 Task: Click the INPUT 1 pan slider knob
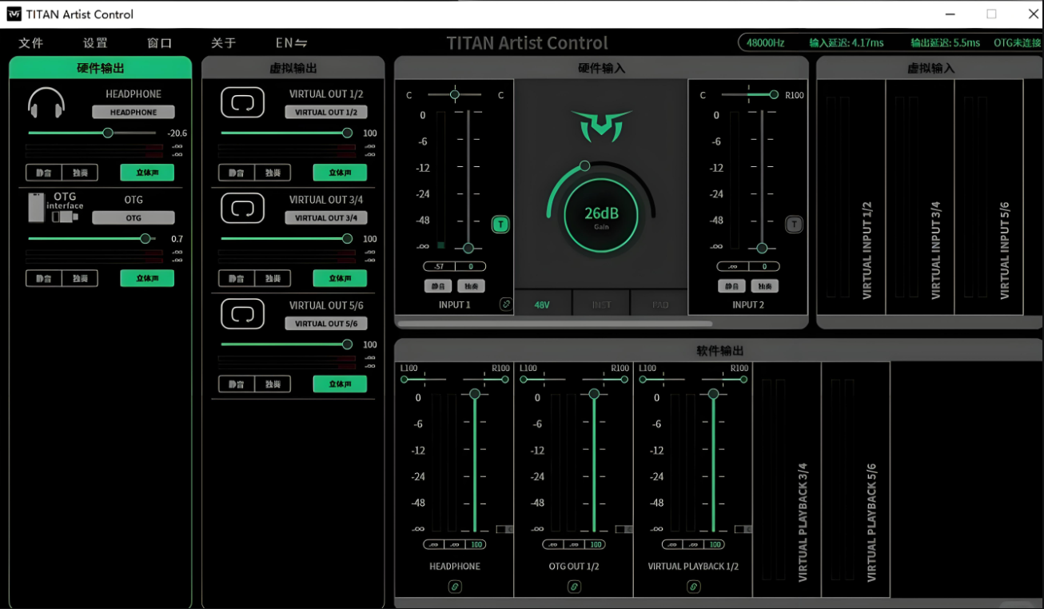click(x=454, y=95)
